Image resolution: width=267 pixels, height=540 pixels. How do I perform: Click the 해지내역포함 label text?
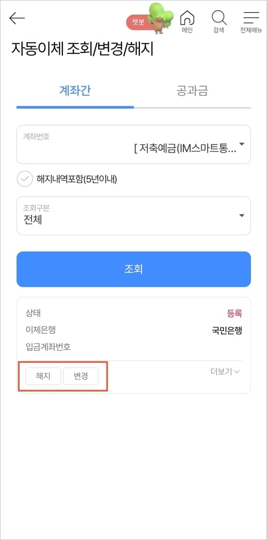77,179
